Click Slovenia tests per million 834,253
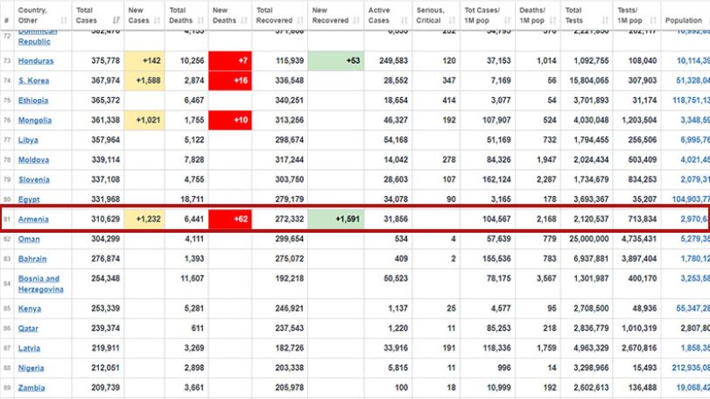710x399 pixels. coord(643,179)
